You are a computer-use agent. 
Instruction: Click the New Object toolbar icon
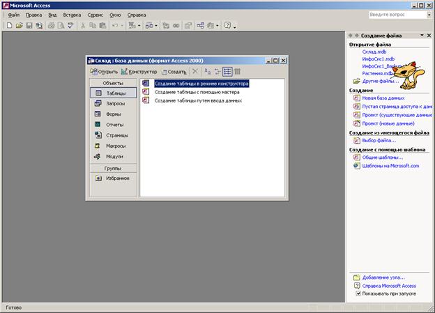[x=211, y=26]
